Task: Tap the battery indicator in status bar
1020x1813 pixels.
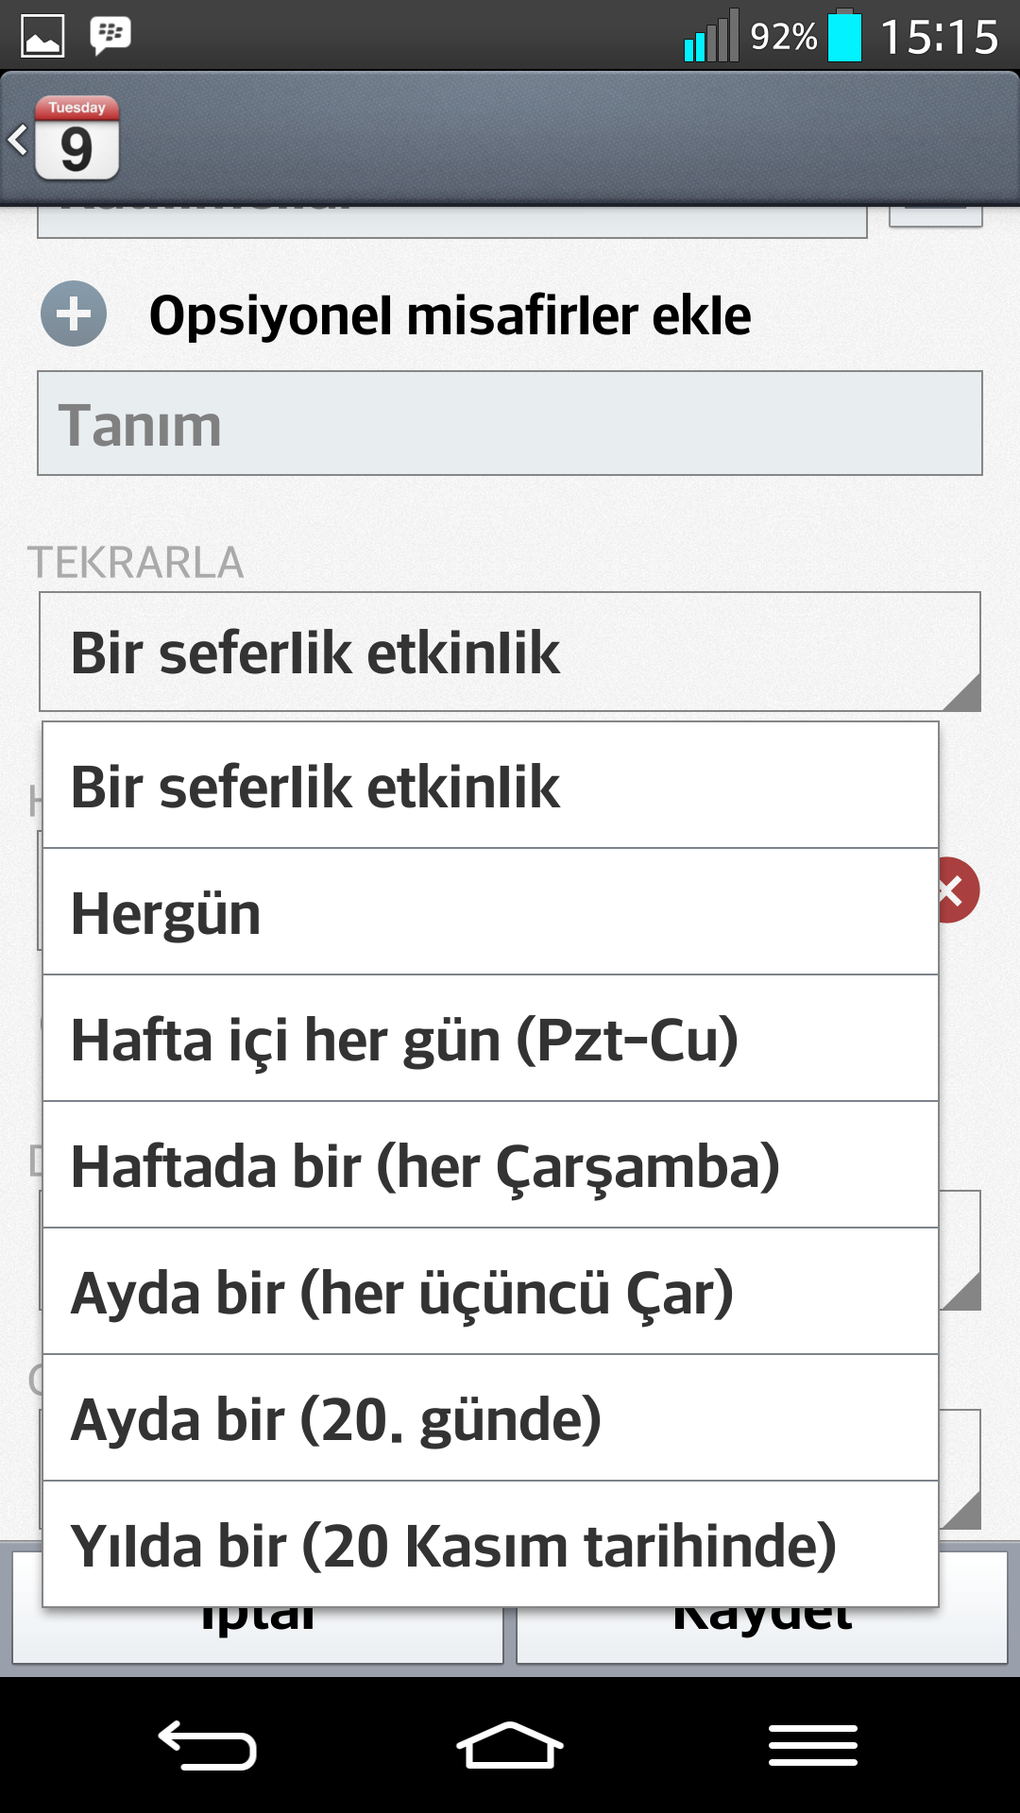Action: click(844, 36)
